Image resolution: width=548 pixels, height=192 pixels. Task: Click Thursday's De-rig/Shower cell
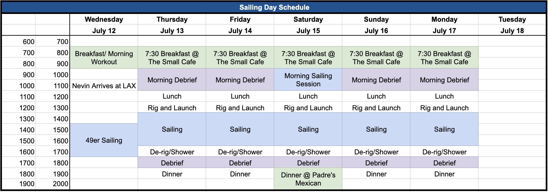[172, 152]
